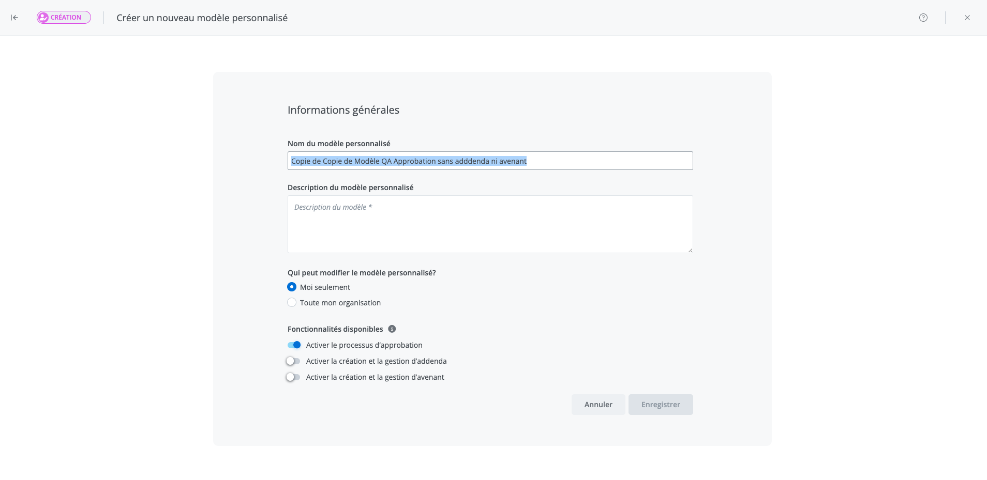Select the Moi seulement radio button
Image resolution: width=987 pixels, height=480 pixels.
tap(292, 287)
